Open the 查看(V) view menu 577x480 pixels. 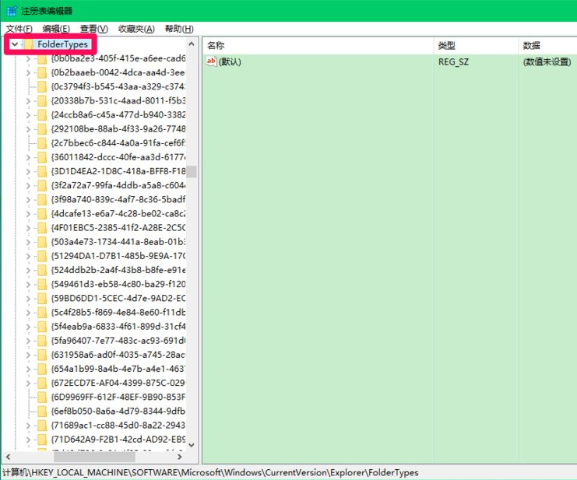(x=94, y=29)
